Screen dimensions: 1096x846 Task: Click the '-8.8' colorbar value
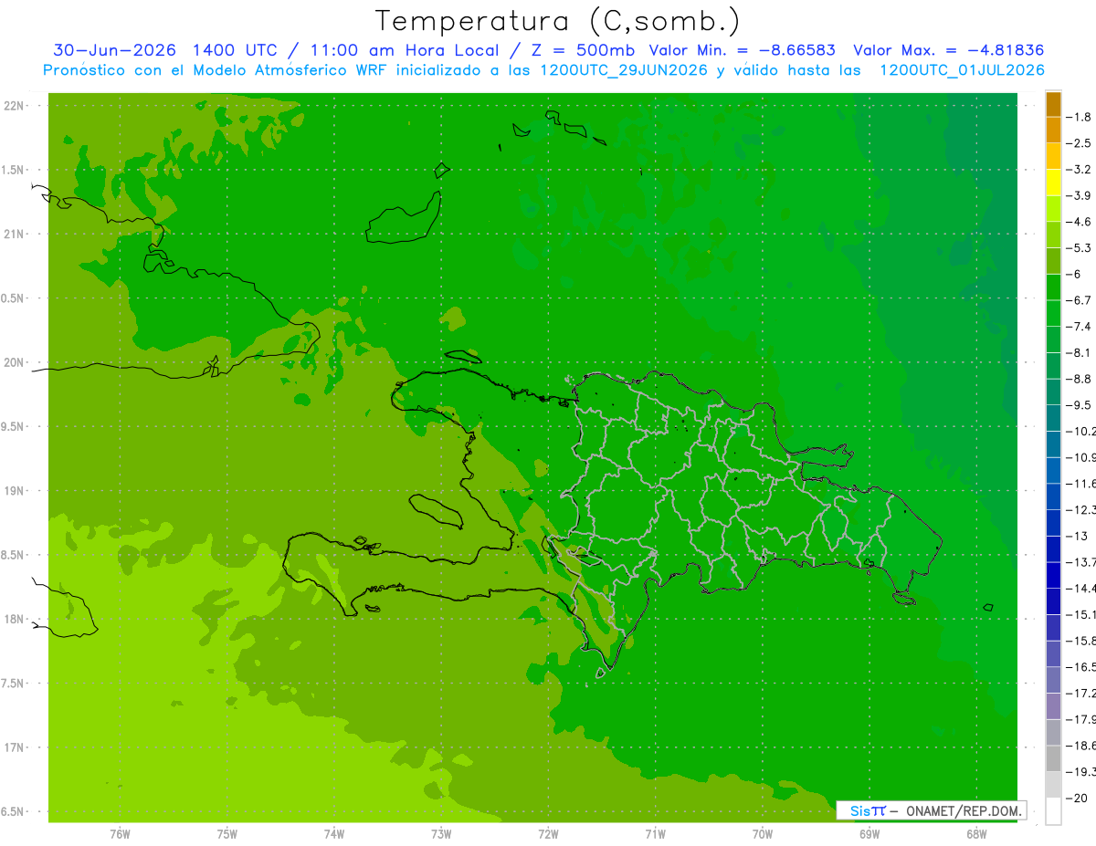[x=1079, y=379]
